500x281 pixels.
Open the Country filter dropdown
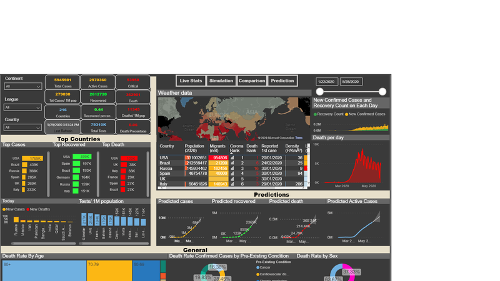tap(23, 127)
